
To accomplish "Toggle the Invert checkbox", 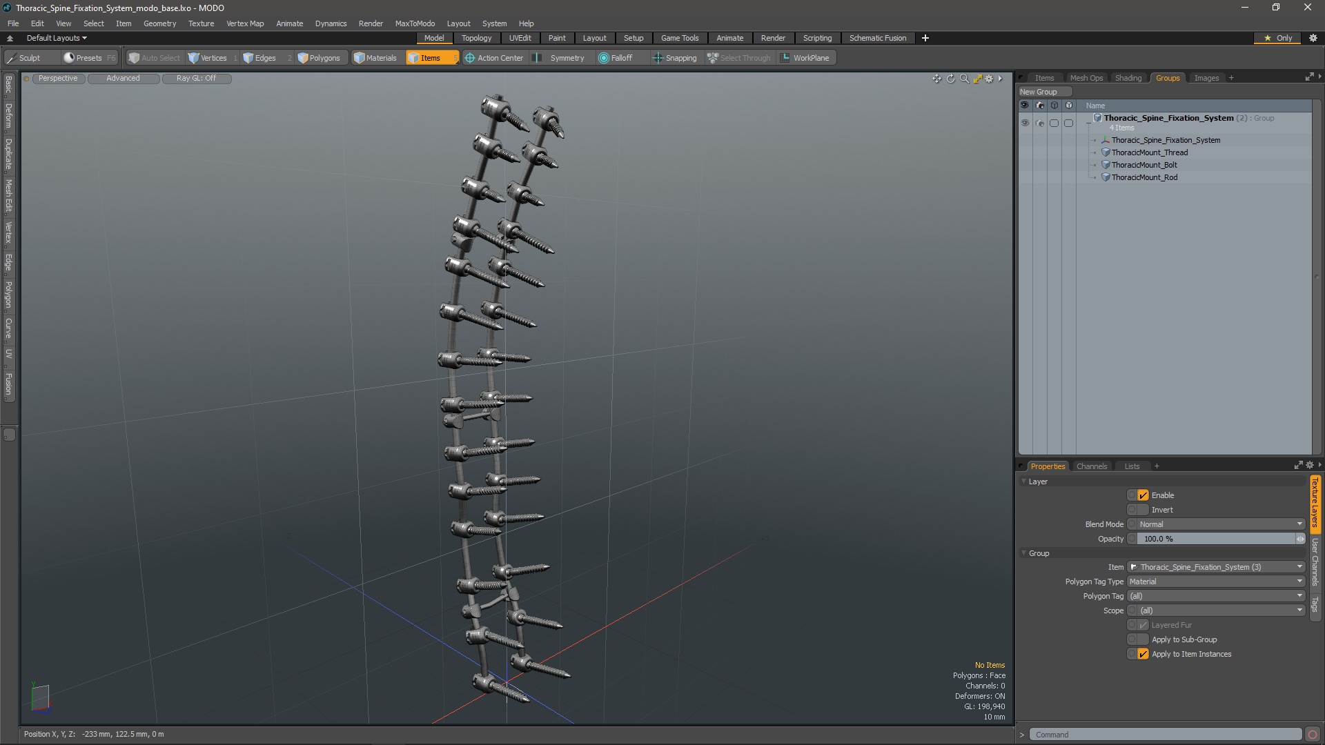I will pyautogui.click(x=1143, y=510).
